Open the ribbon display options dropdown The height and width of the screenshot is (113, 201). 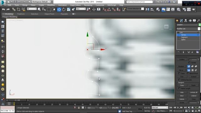point(74,14)
